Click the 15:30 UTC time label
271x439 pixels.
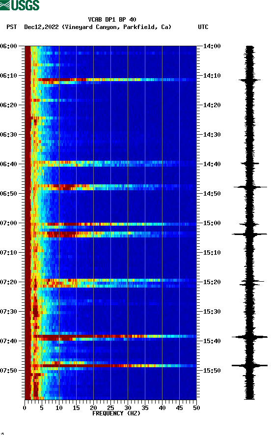click(212, 312)
